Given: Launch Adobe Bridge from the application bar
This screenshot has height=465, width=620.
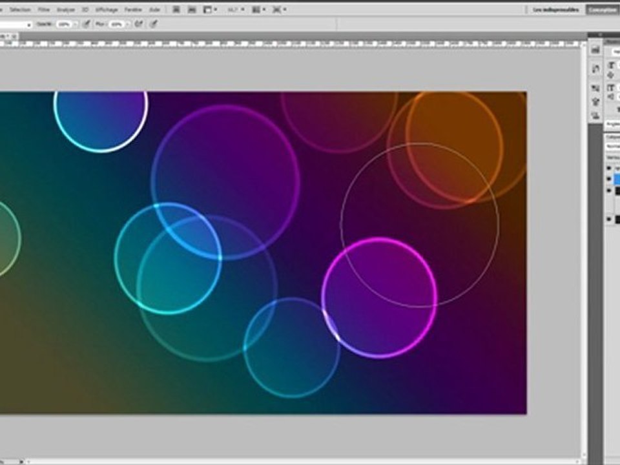Looking at the screenshot, I should pos(176,10).
